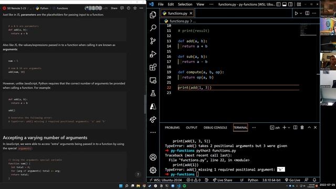This screenshot has height=189, width=336.
Task: Open the Testing flask view
Action: tap(153, 93)
